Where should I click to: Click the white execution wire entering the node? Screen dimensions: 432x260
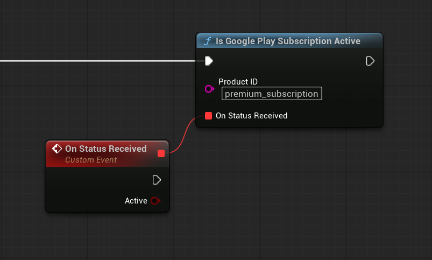click(98, 61)
